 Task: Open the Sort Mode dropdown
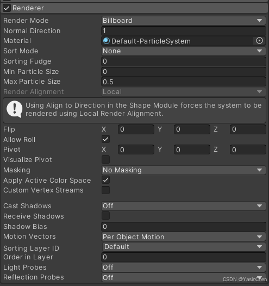click(x=184, y=51)
